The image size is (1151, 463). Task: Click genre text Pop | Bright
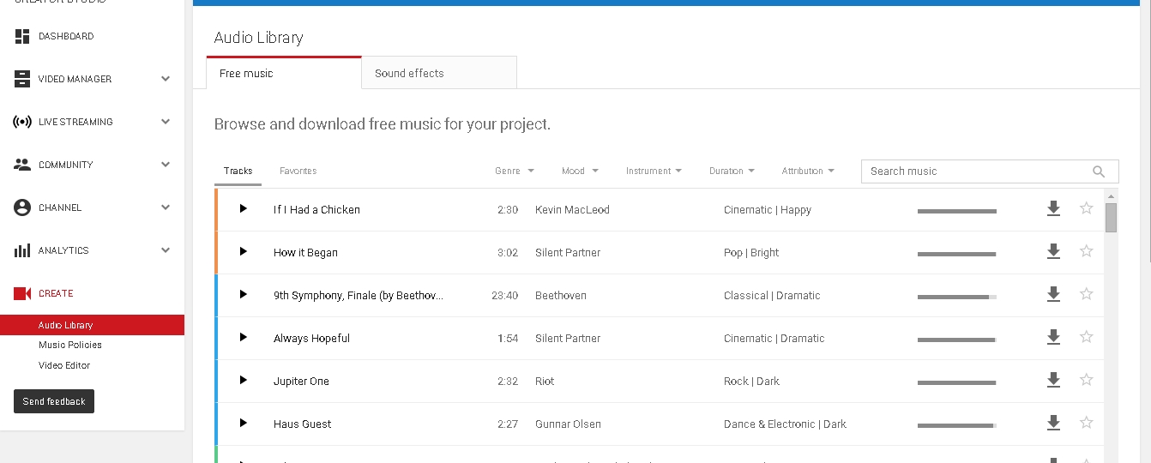coord(751,252)
